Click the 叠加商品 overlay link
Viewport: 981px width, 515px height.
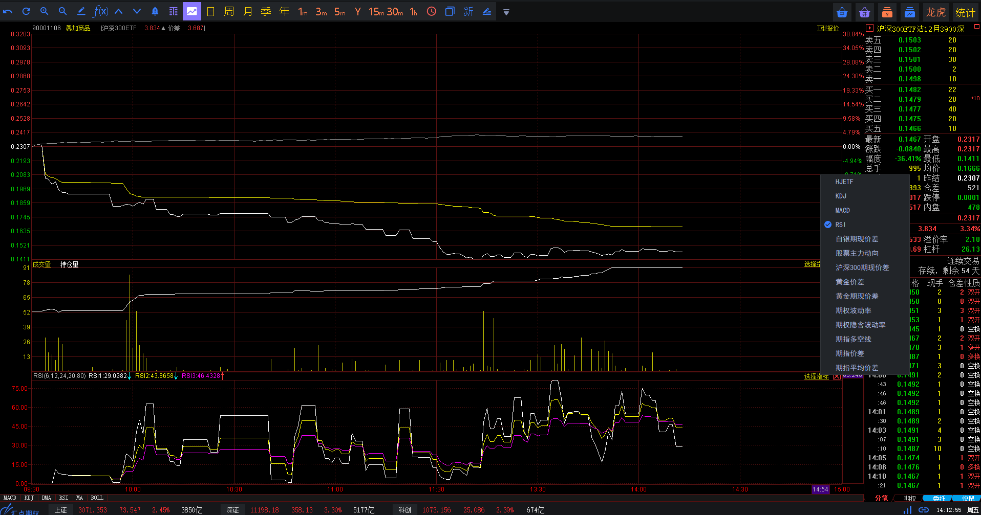[x=78, y=28]
